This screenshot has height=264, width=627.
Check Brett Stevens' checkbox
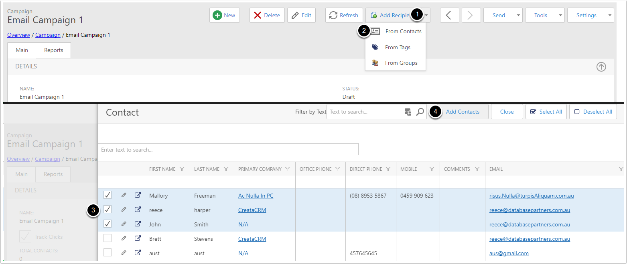point(108,238)
